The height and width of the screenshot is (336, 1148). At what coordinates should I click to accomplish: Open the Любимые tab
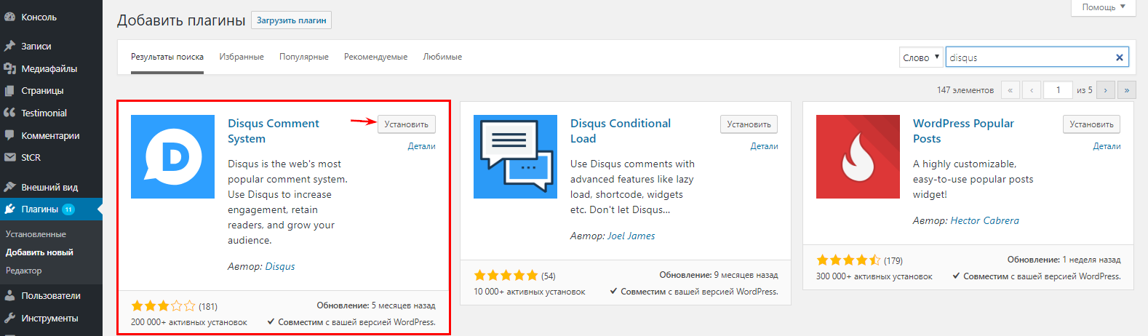point(442,57)
